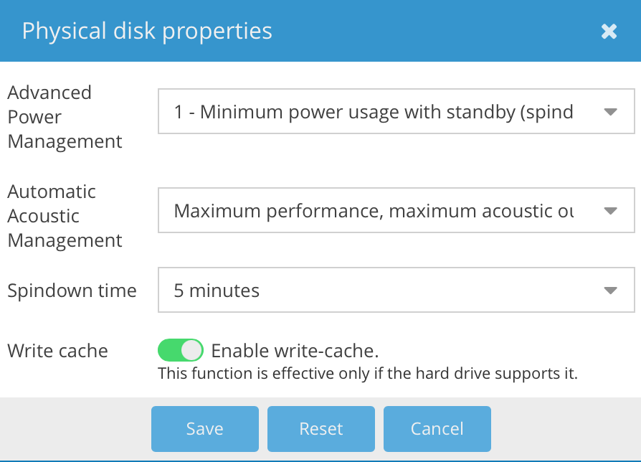Disable the write-cache toggle switch
This screenshot has height=462, width=641.
click(x=181, y=350)
